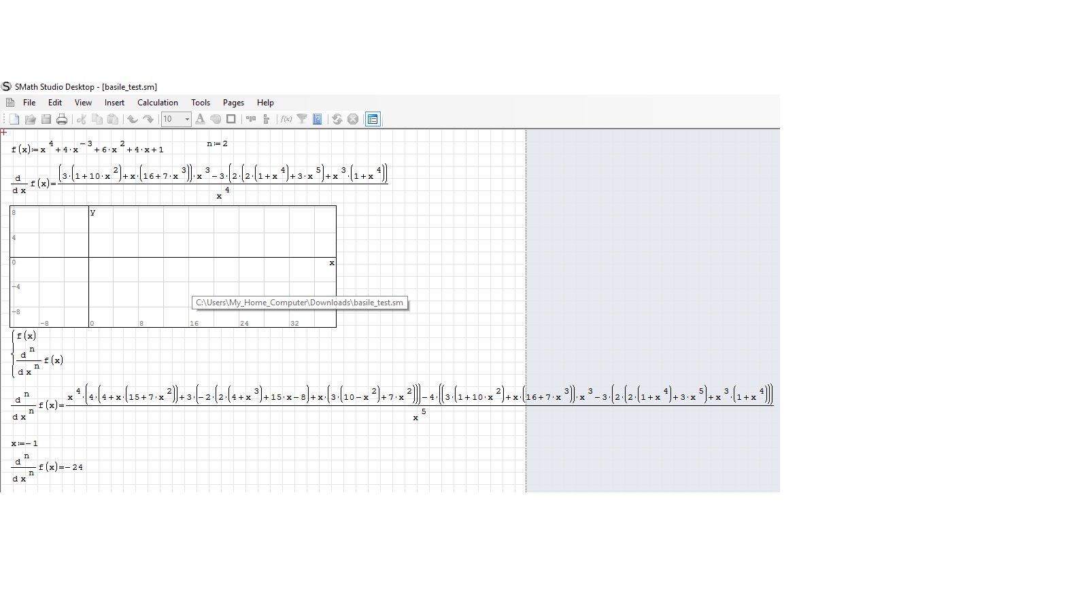Image resolution: width=1088 pixels, height=612 pixels.
Task: Interrupt calculation using the stop icon
Action: pyautogui.click(x=354, y=119)
